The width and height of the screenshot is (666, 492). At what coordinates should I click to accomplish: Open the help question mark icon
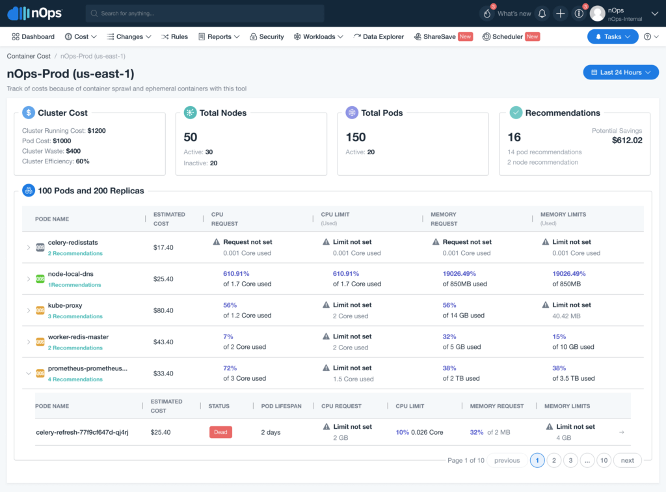[647, 37]
